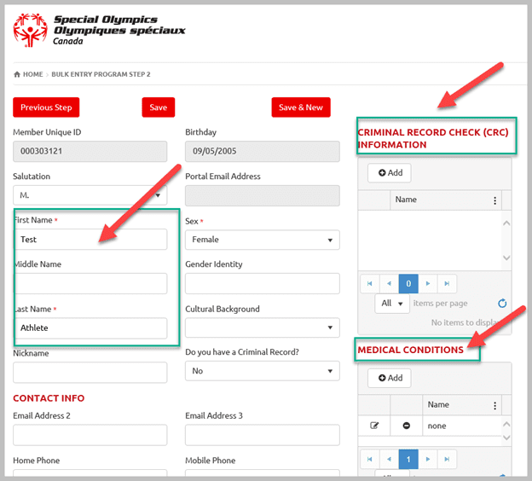Add a Medical Conditions entry
The height and width of the screenshot is (481, 532).
pos(390,378)
